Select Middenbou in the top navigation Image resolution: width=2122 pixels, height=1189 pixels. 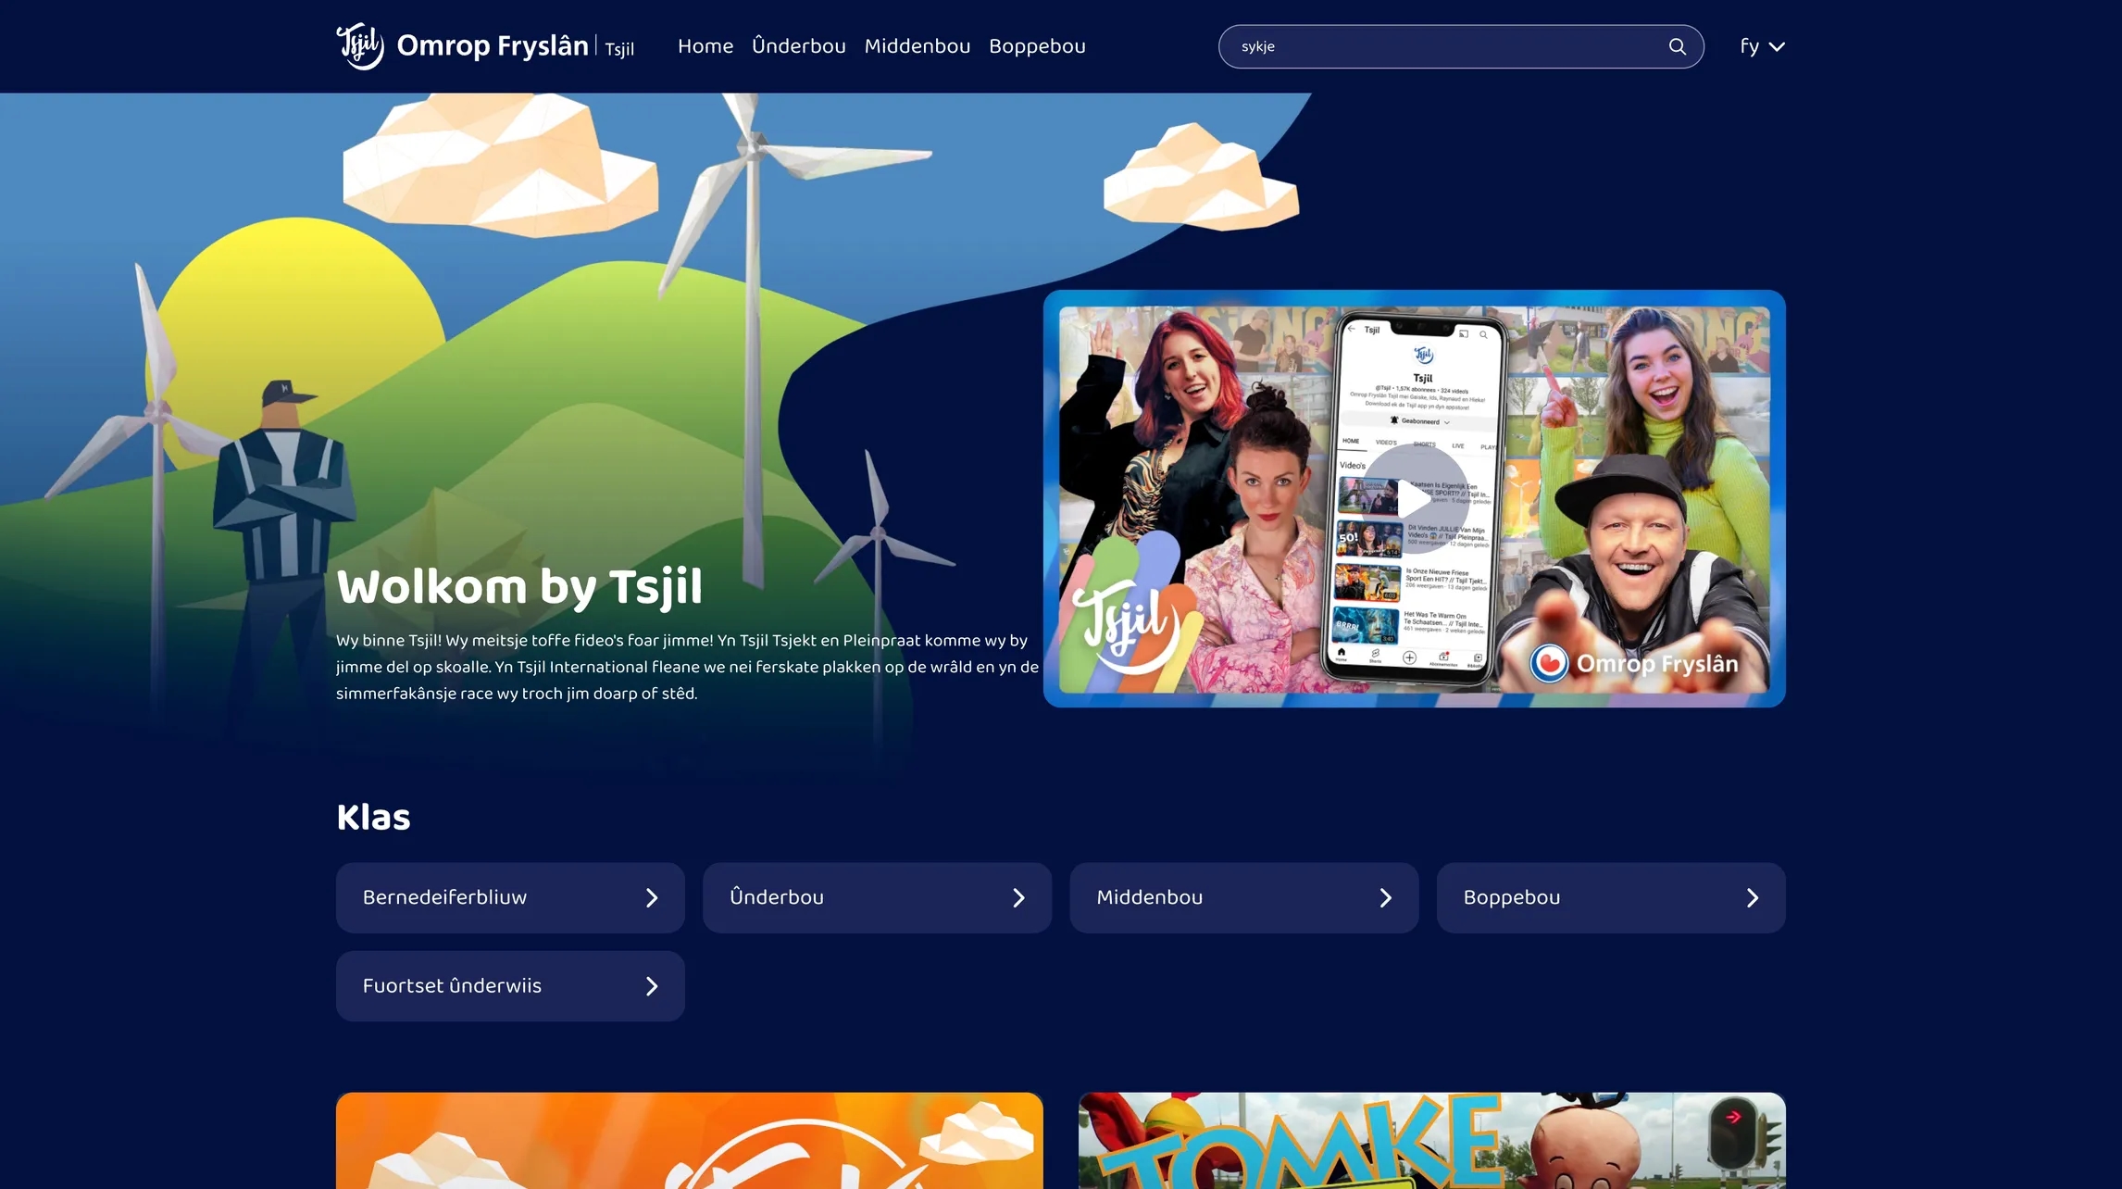(x=917, y=46)
